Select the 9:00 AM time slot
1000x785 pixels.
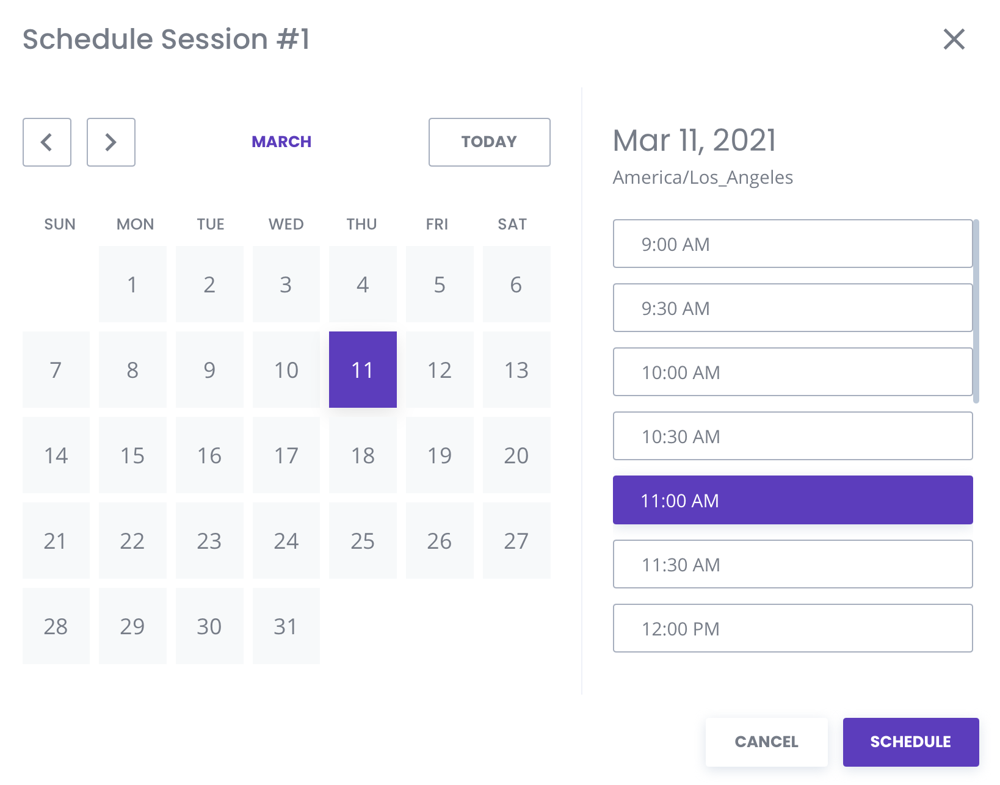click(792, 244)
